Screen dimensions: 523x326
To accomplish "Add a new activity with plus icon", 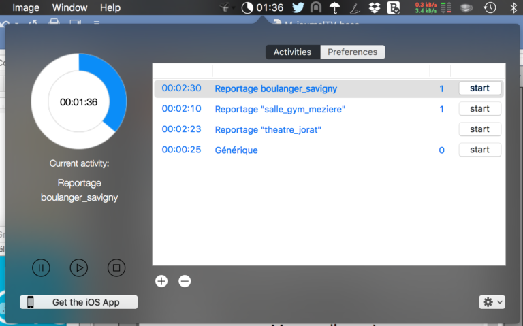I will click(161, 281).
